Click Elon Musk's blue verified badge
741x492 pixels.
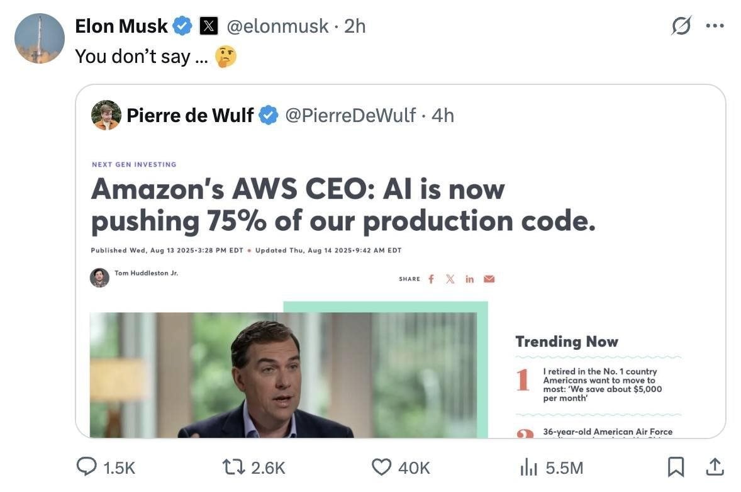182,26
